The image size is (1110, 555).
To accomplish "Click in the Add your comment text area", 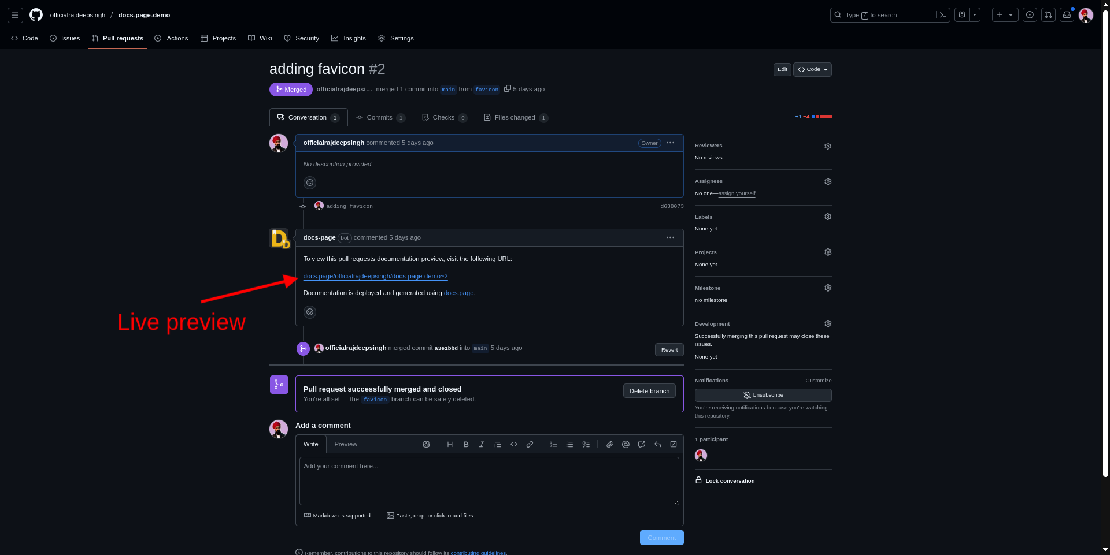I will [x=489, y=481].
